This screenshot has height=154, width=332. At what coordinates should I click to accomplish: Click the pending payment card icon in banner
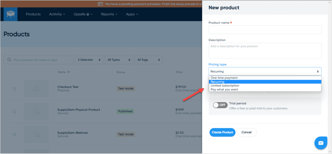(x=101, y=4)
